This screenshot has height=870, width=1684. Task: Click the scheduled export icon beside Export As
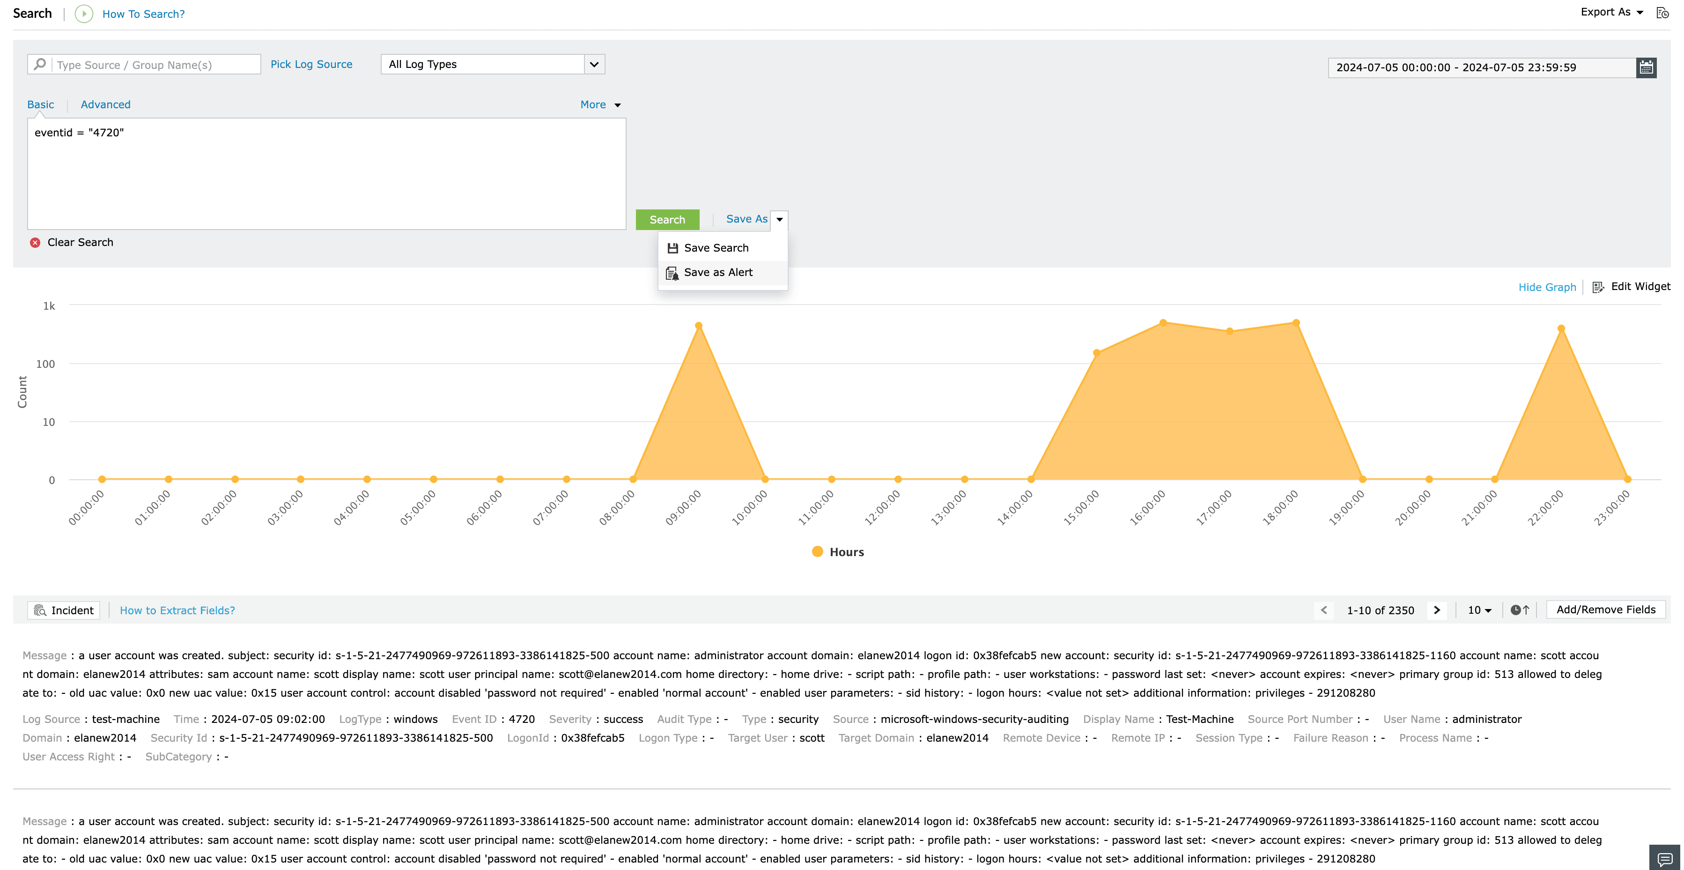[x=1662, y=13]
